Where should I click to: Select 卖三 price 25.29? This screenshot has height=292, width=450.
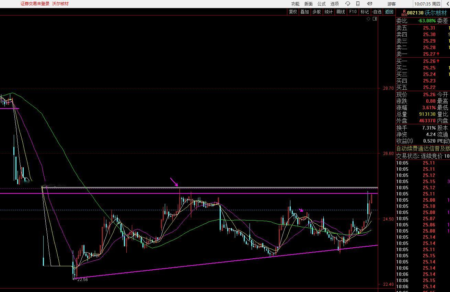coord(429,41)
